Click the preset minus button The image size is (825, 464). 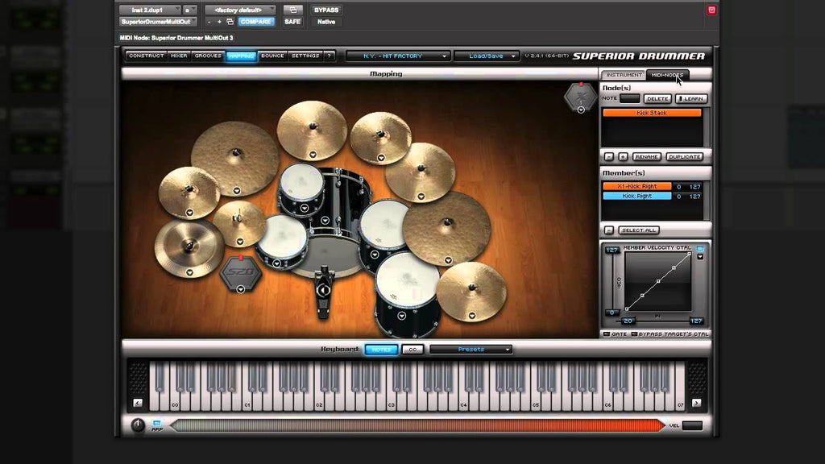click(209, 22)
